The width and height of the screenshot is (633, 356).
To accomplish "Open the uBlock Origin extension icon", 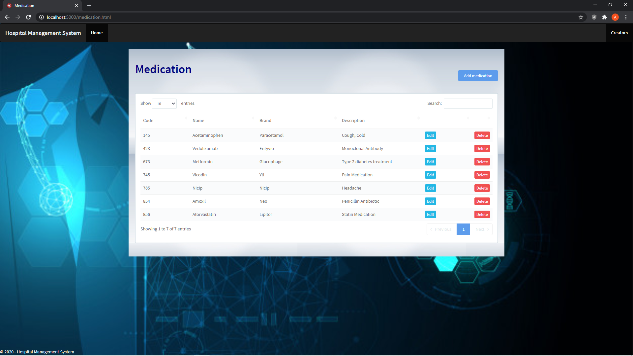I will point(594,17).
